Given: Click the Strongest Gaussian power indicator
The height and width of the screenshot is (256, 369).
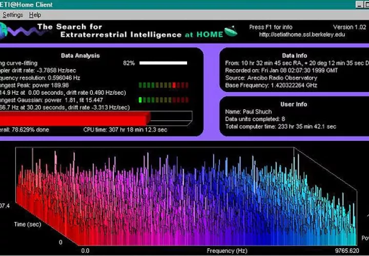Looking at the screenshot, I should tap(163, 100).
